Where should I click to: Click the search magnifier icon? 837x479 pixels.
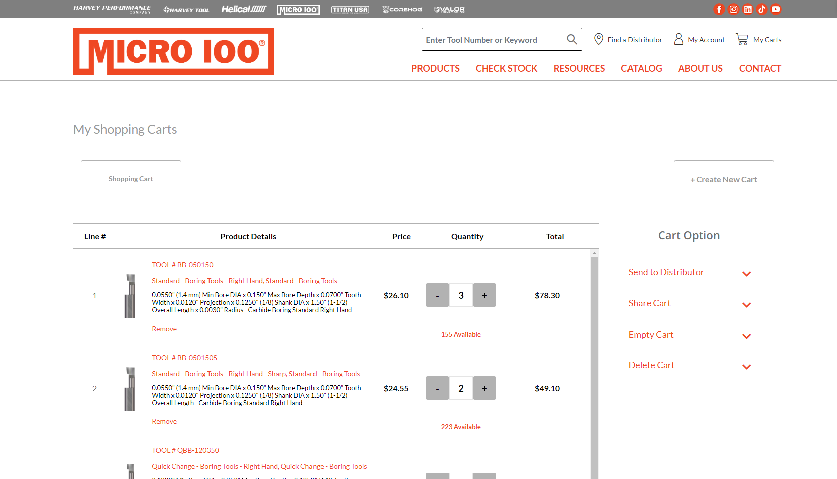pos(572,39)
